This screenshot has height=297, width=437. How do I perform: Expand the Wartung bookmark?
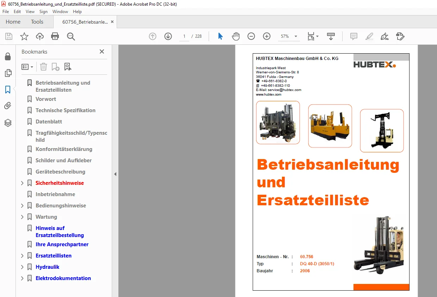(22, 217)
